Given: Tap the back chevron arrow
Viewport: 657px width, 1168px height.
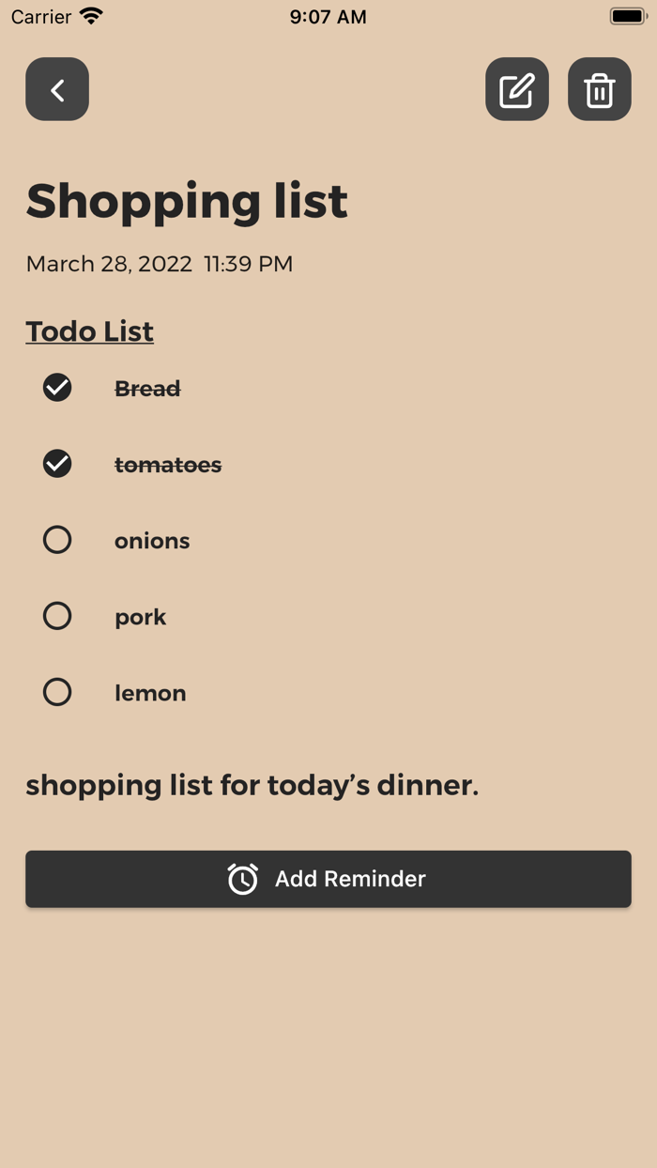Looking at the screenshot, I should (x=56, y=89).
